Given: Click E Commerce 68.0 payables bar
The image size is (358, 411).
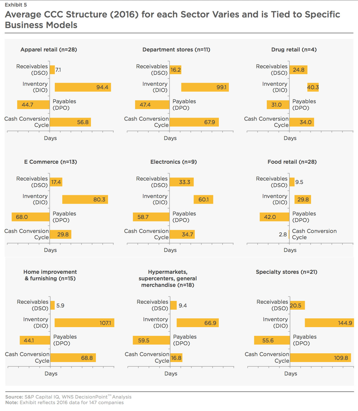Looking at the screenshot, I should point(31,217).
